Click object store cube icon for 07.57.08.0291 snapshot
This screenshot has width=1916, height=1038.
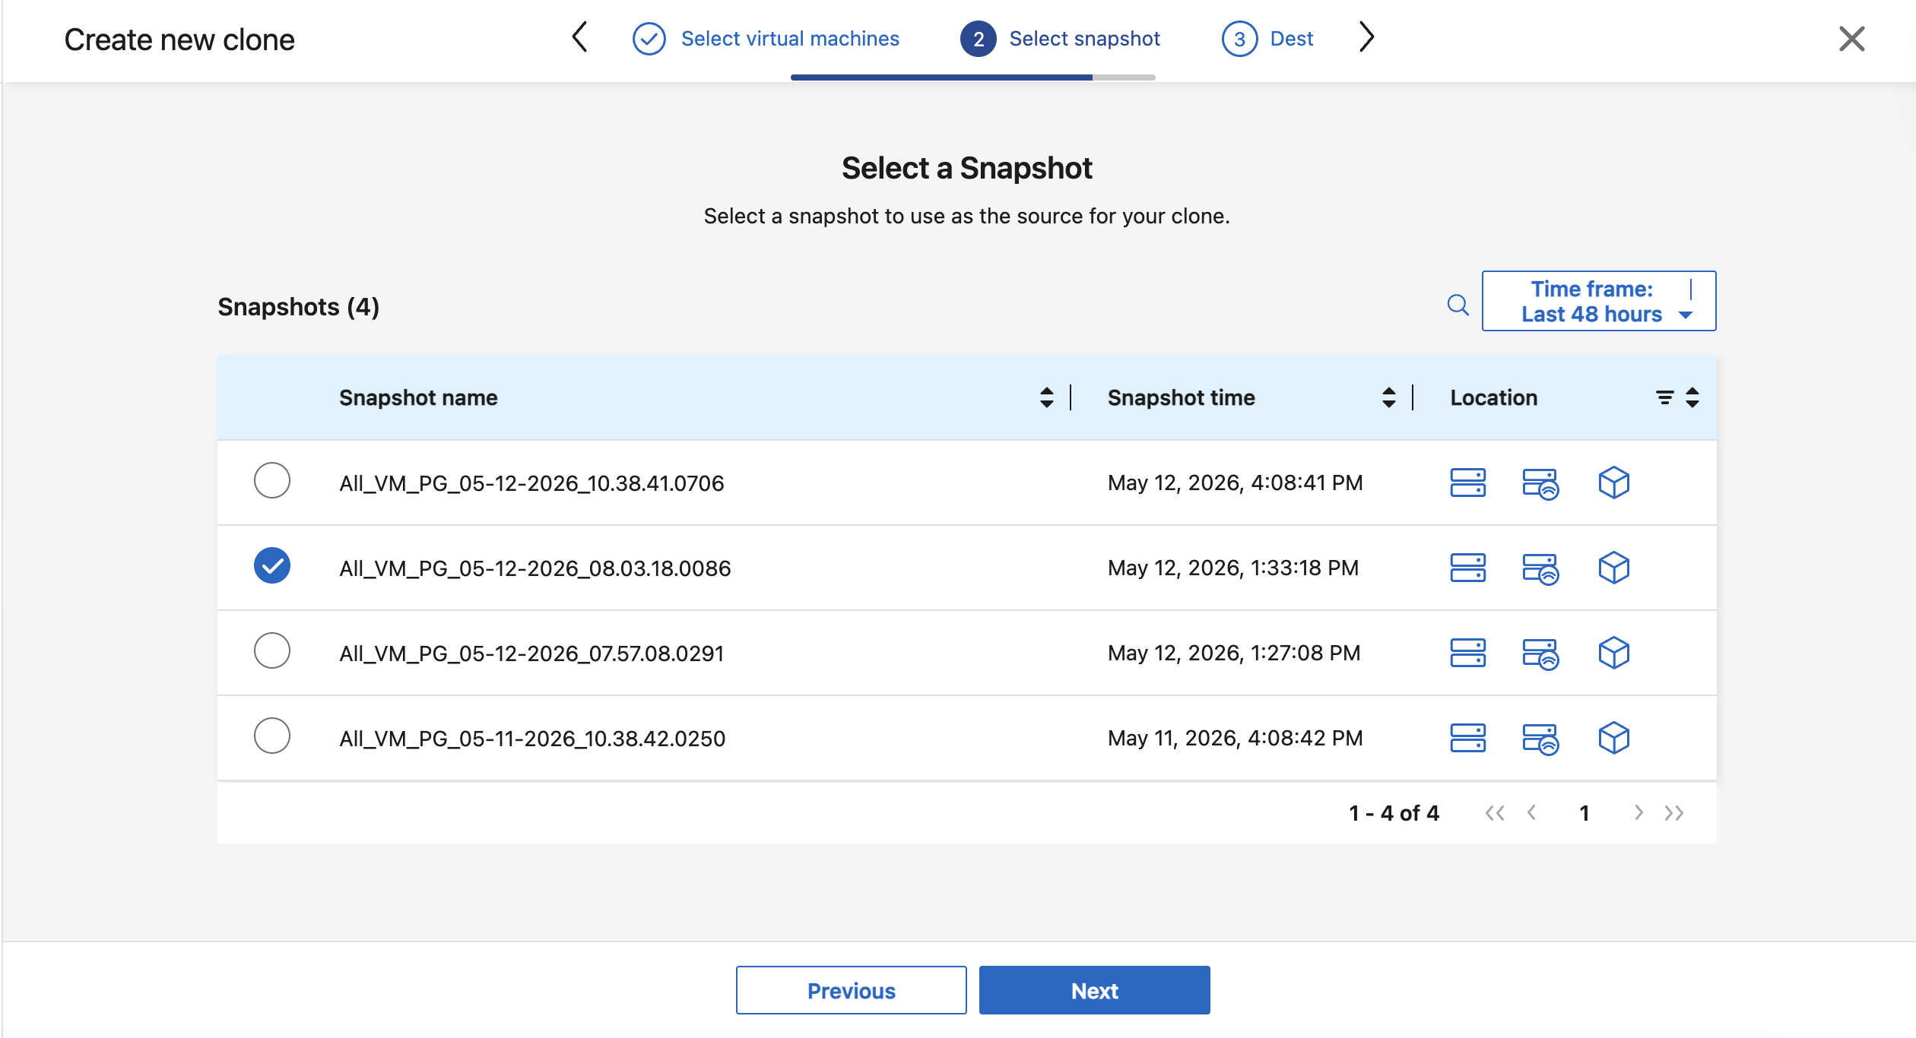point(1613,653)
